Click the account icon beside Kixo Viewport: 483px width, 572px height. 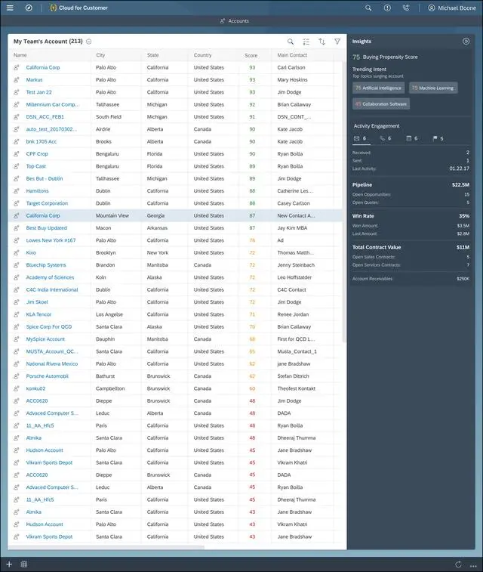17,253
